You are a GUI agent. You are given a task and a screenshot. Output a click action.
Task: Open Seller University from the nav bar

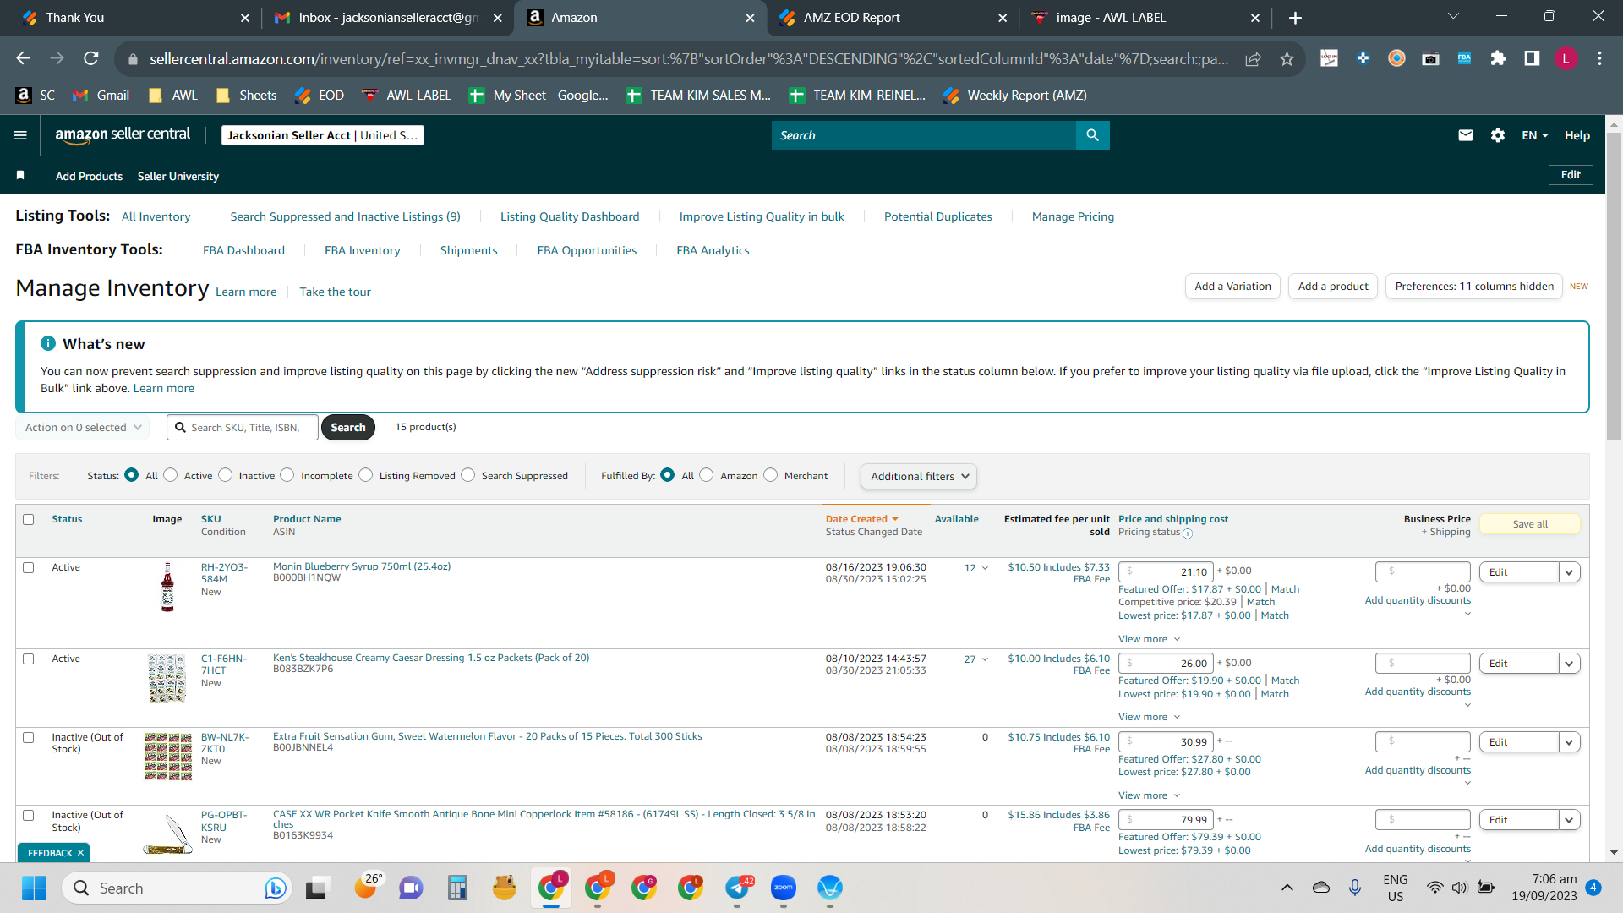click(x=178, y=176)
